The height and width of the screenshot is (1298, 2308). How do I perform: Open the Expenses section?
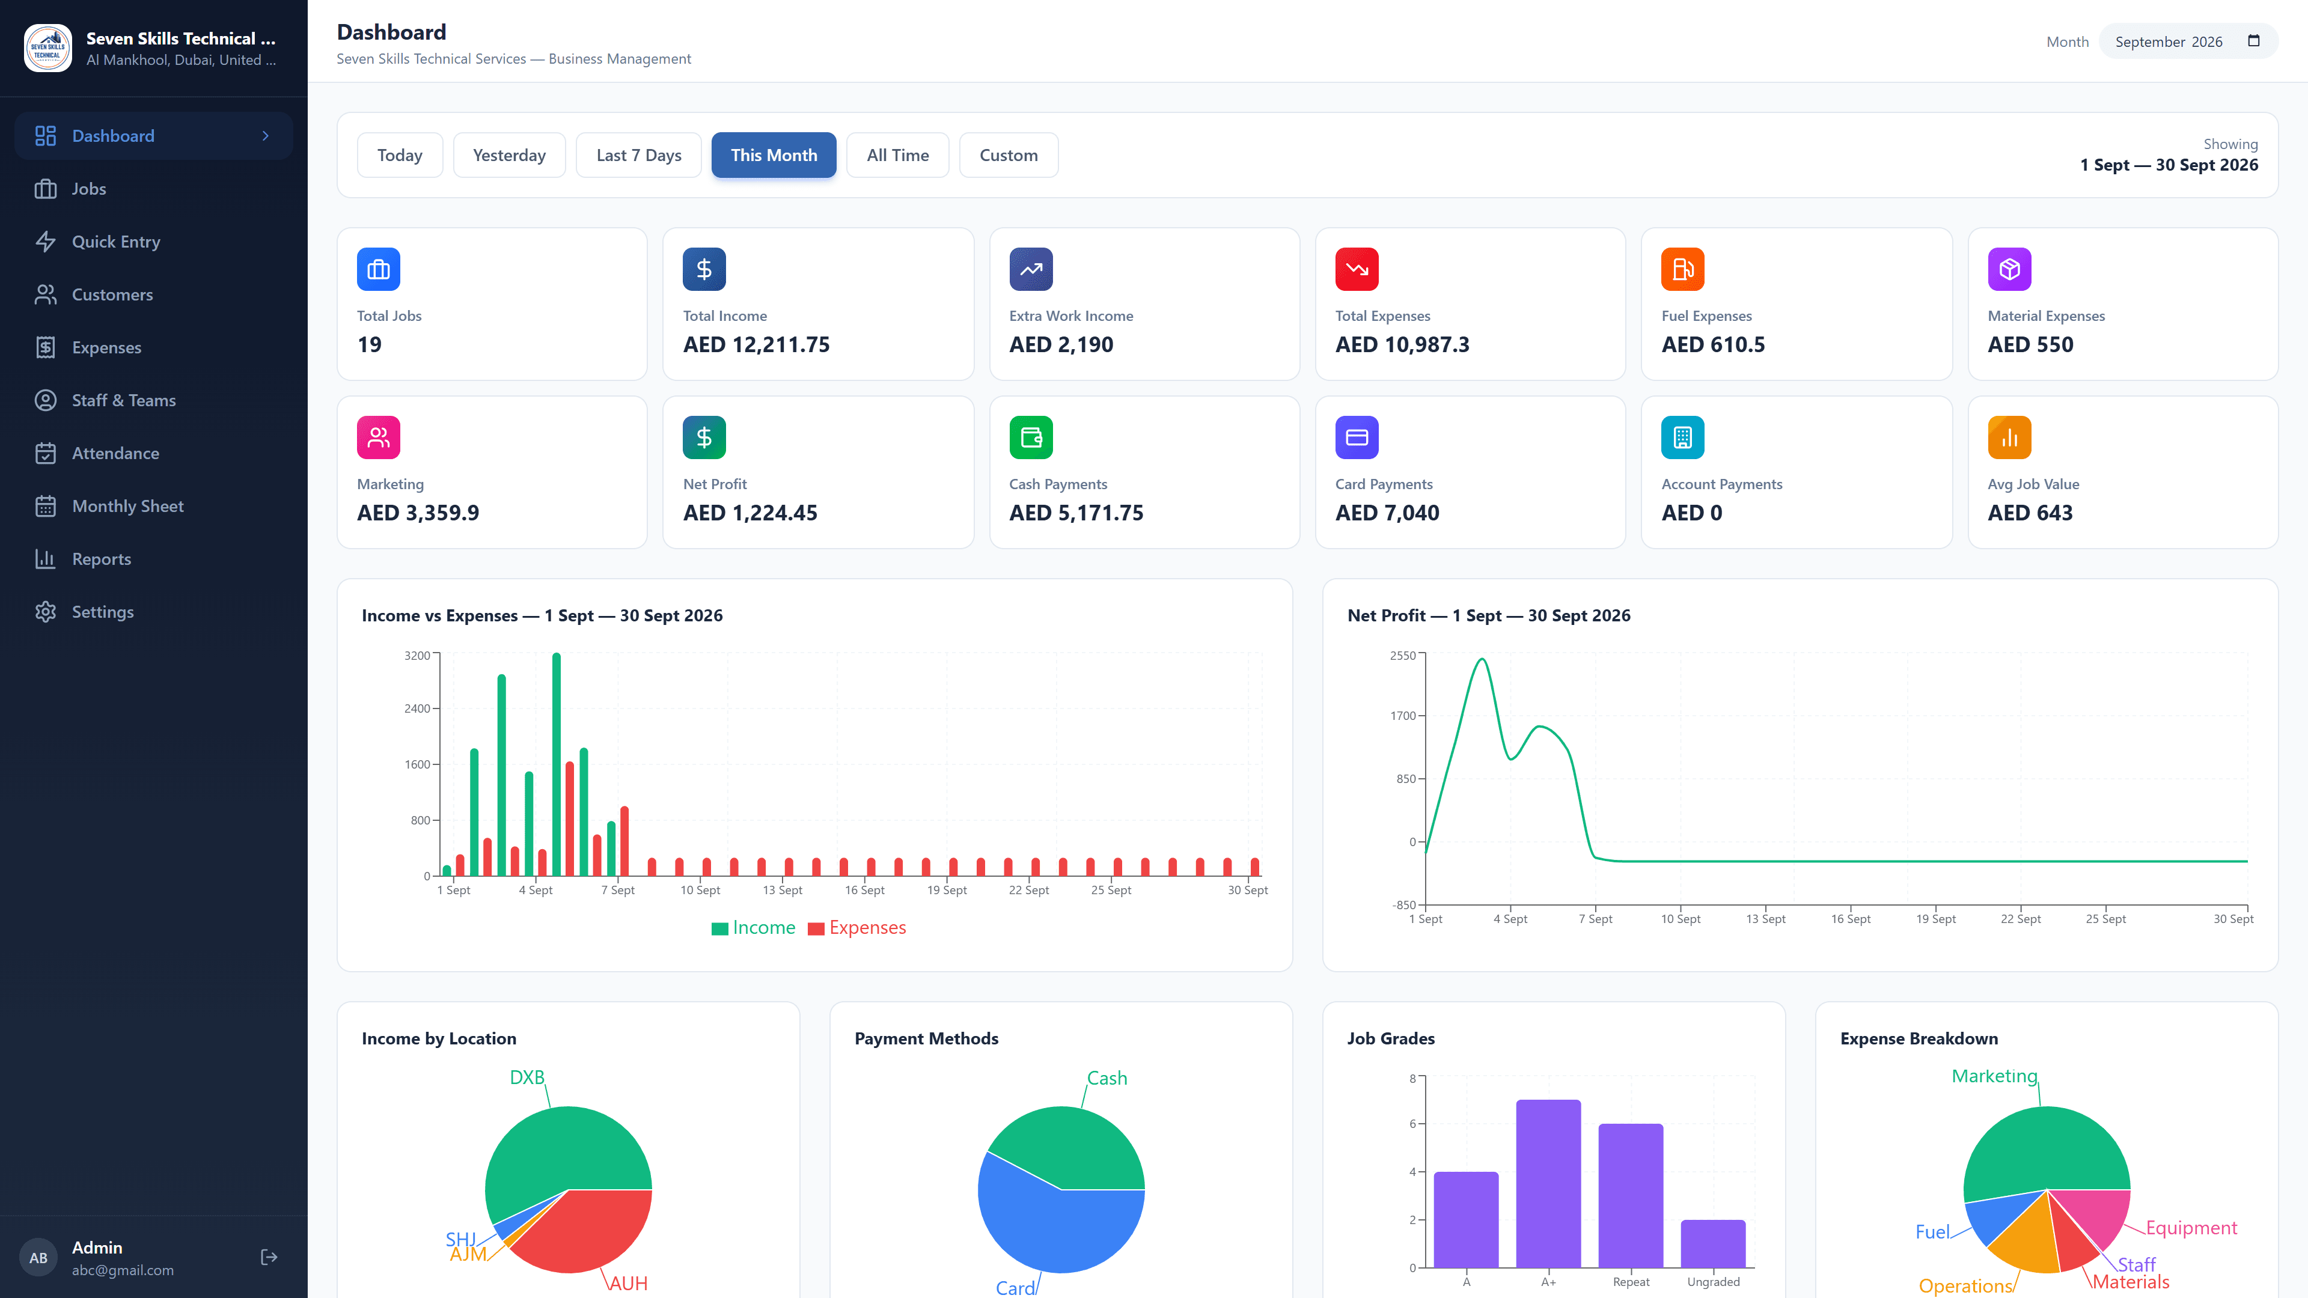tap(153, 347)
